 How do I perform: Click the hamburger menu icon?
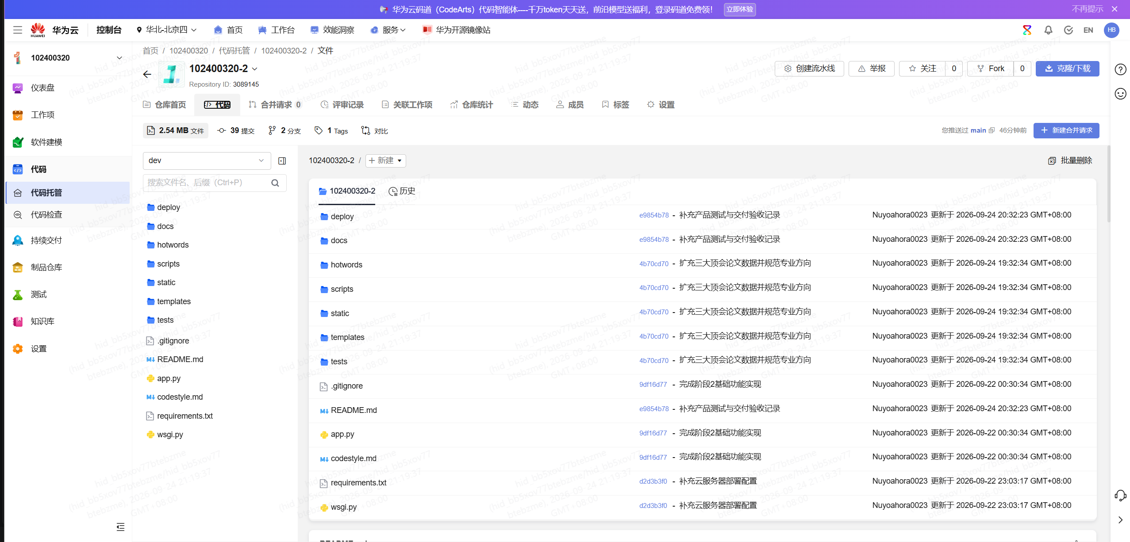tap(18, 30)
